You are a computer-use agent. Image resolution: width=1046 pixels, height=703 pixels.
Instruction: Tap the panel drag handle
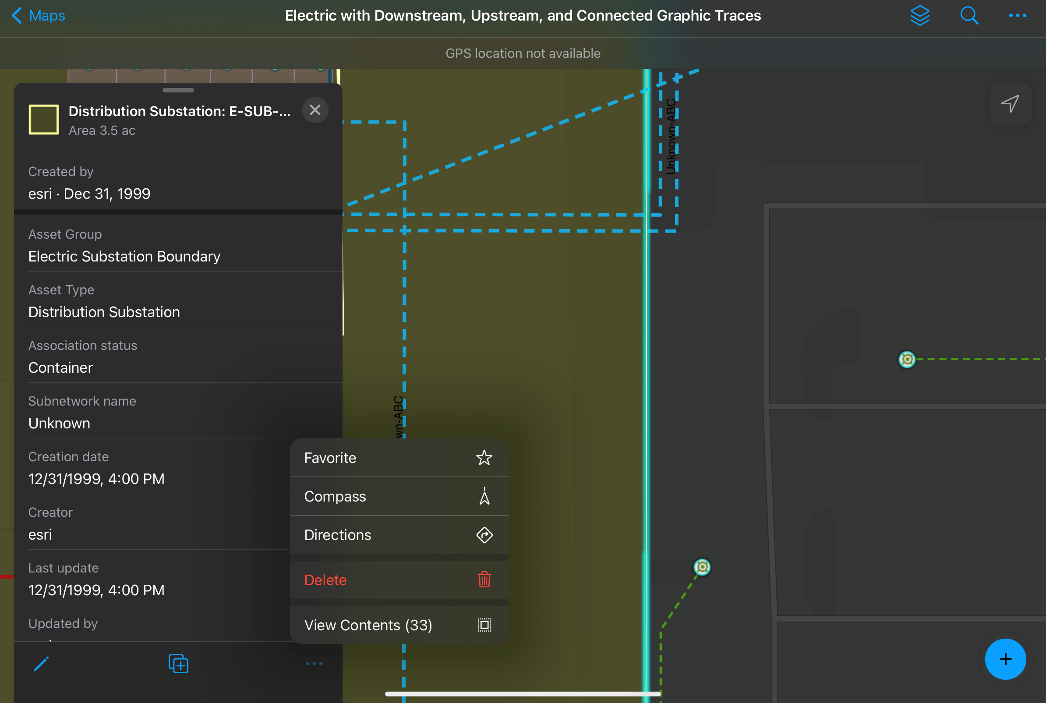click(x=178, y=90)
